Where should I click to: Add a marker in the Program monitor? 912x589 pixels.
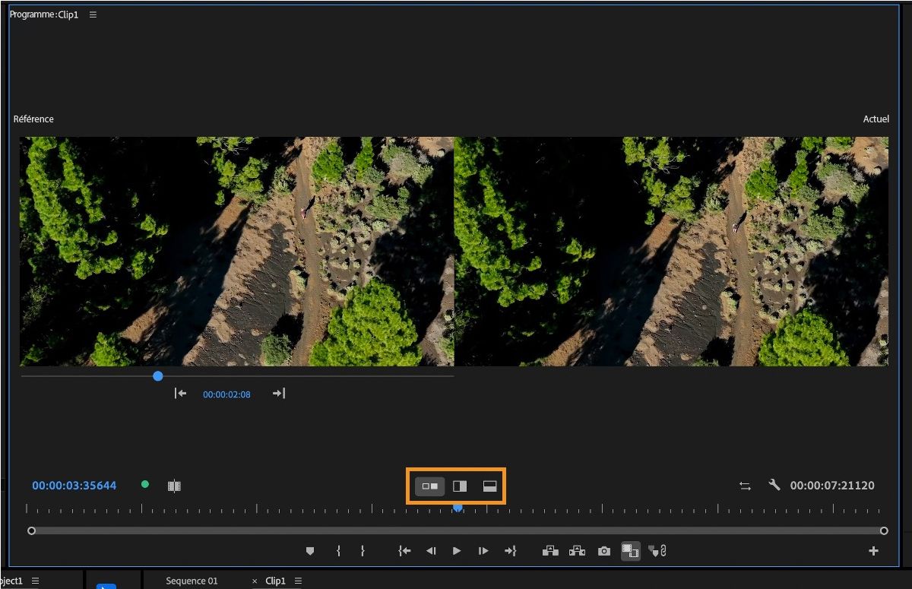coord(310,551)
